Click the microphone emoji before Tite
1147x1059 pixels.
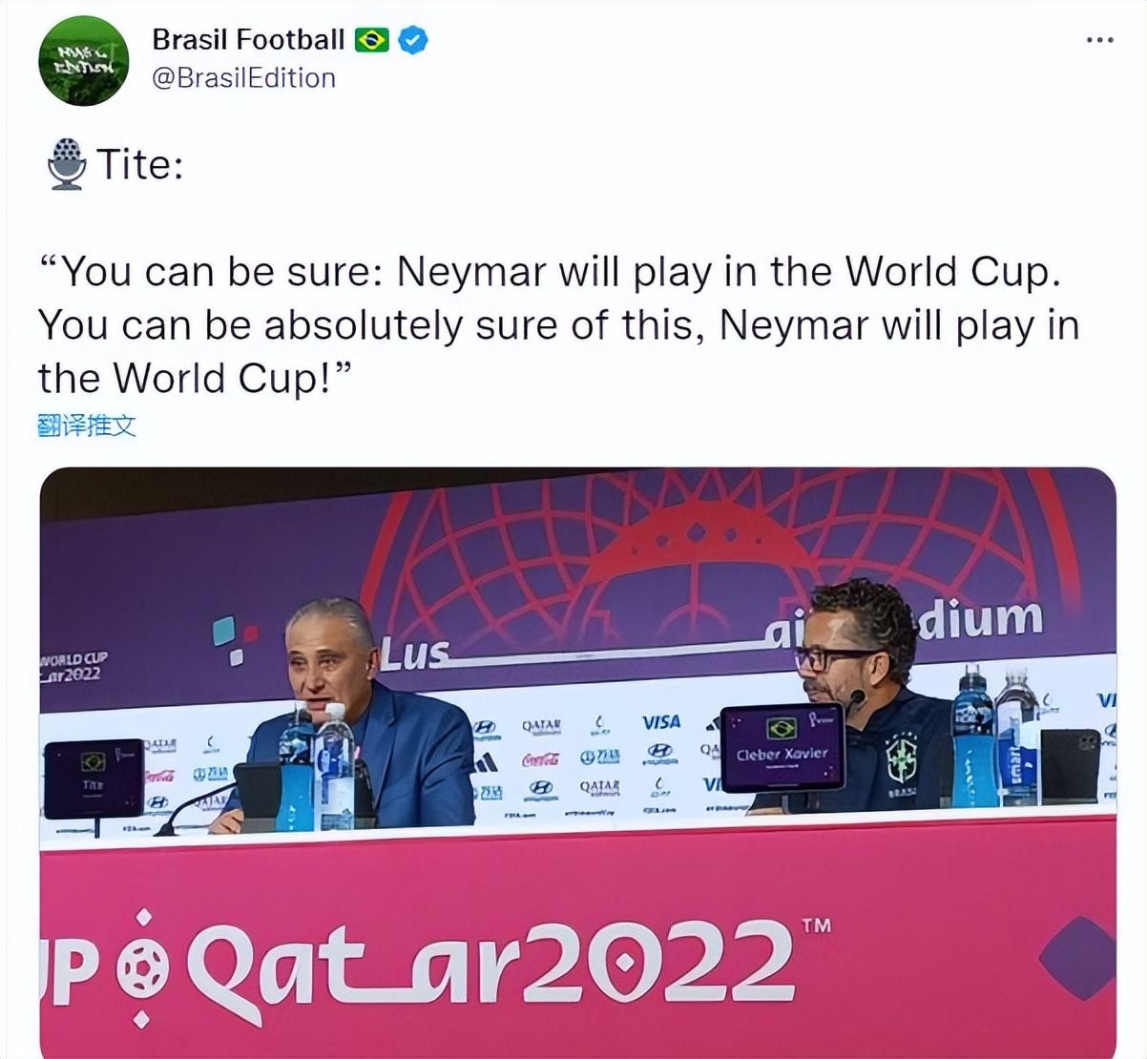pos(66,164)
